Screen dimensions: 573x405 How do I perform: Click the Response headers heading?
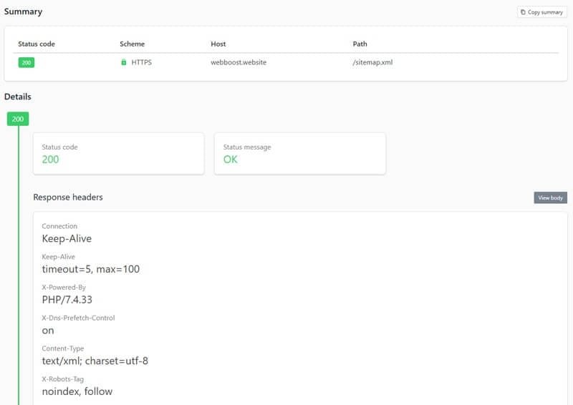pos(68,197)
